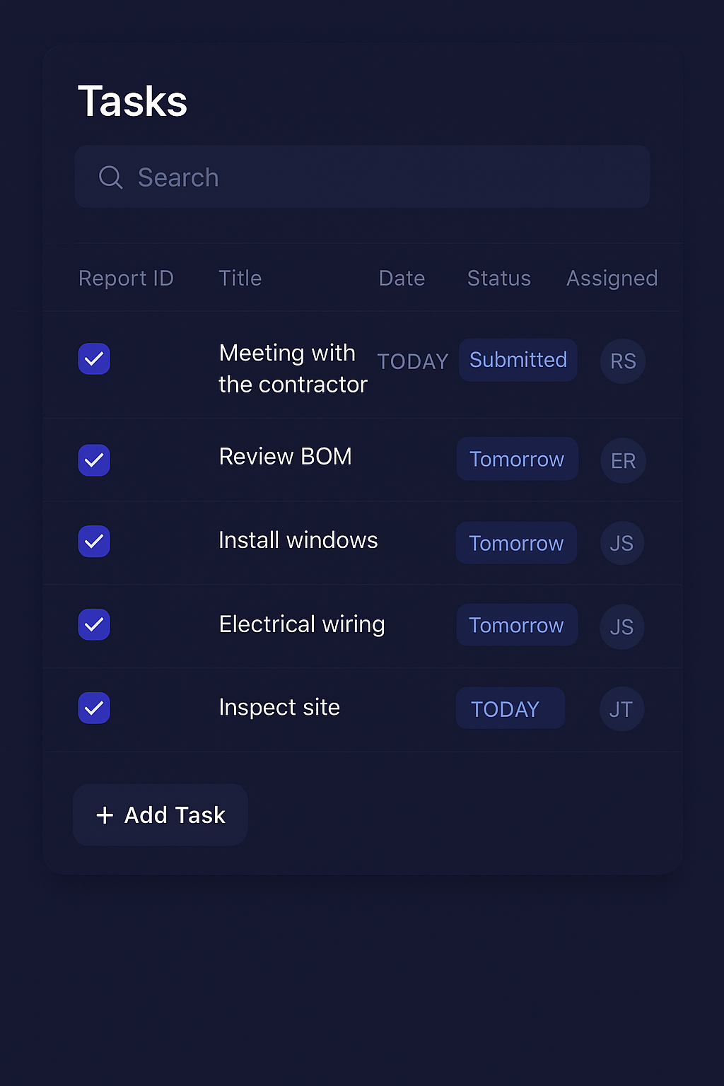The image size is (724, 1086).
Task: Uncheck the Meeting with the contractor task
Action: (x=94, y=359)
